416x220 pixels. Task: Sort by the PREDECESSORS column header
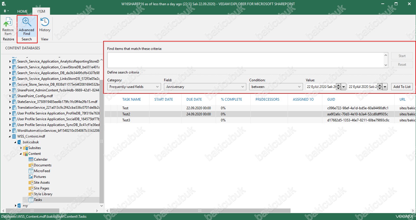click(267, 99)
